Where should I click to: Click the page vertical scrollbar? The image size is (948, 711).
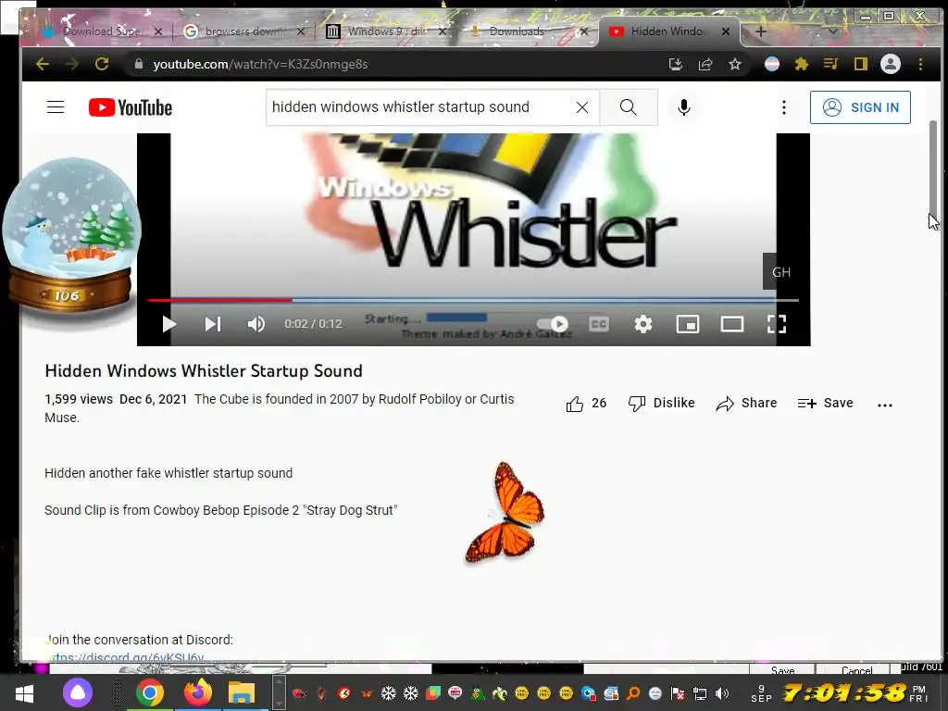pos(933,169)
